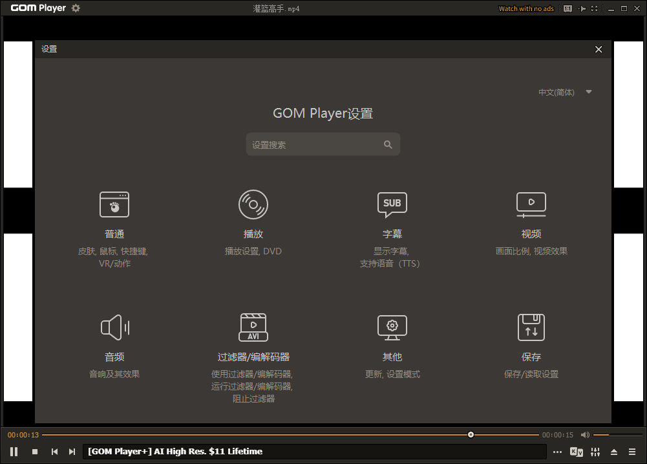Switch to 1:1 original size mode

click(568, 8)
